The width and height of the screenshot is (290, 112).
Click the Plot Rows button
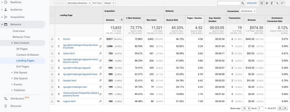[59, 3]
